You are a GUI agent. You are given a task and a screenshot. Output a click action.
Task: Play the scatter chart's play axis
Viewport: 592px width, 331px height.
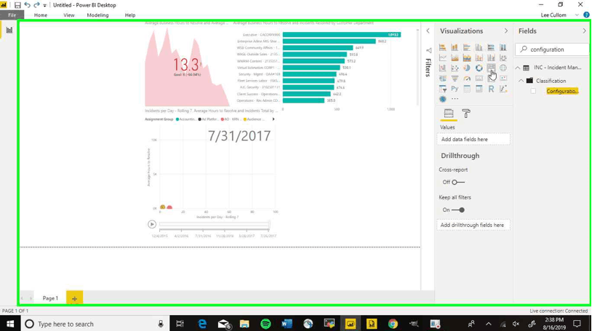tap(152, 225)
